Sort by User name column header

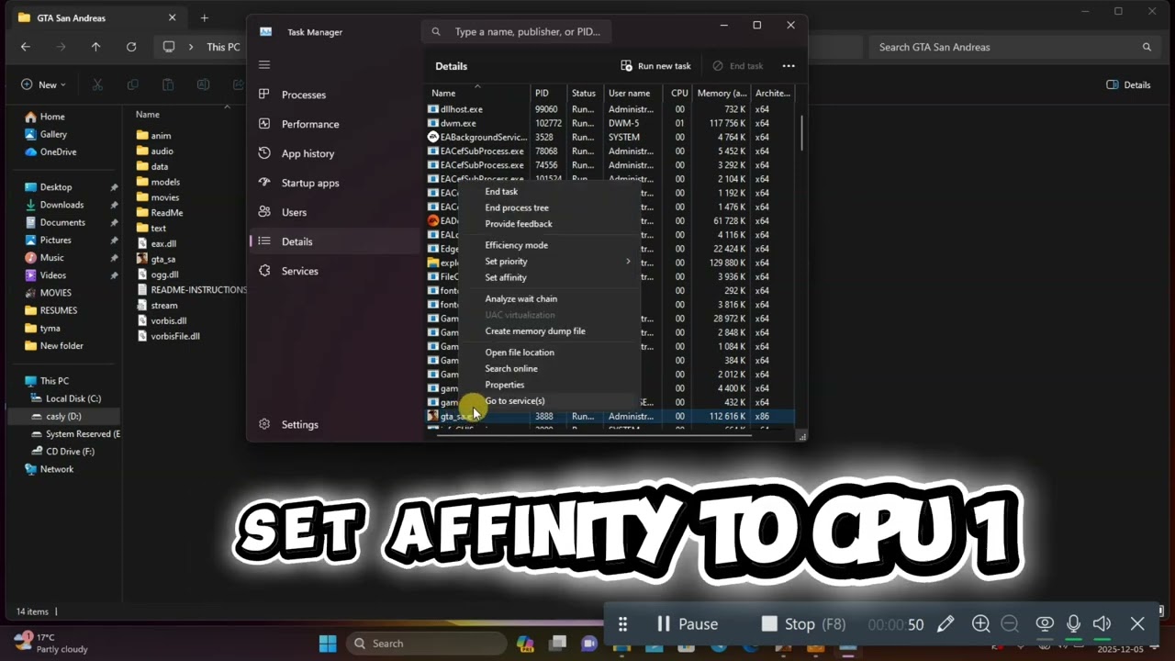(634, 93)
